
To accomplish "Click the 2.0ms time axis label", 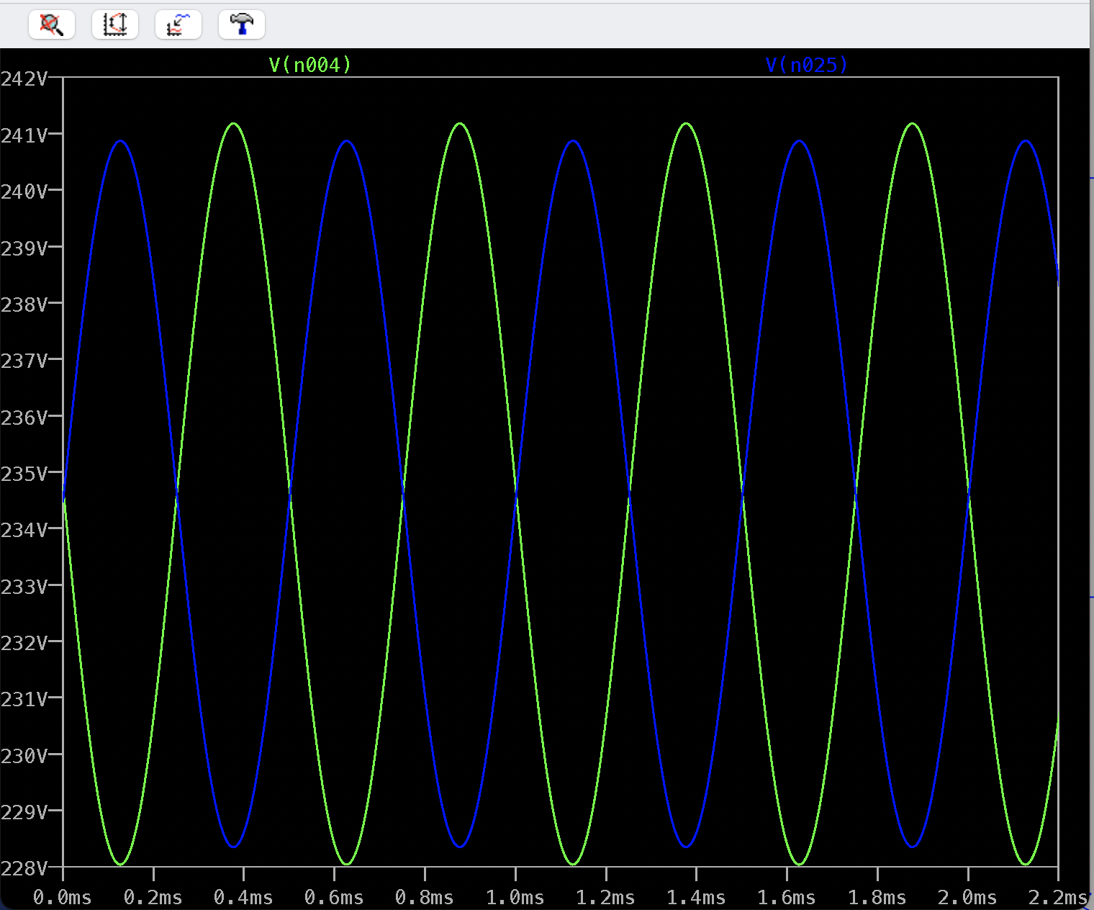I will click(x=968, y=898).
